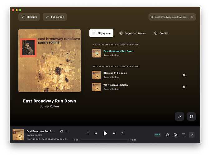Select East Broadway Run Down in queue
The width and height of the screenshot is (210, 156).
click(x=118, y=51)
